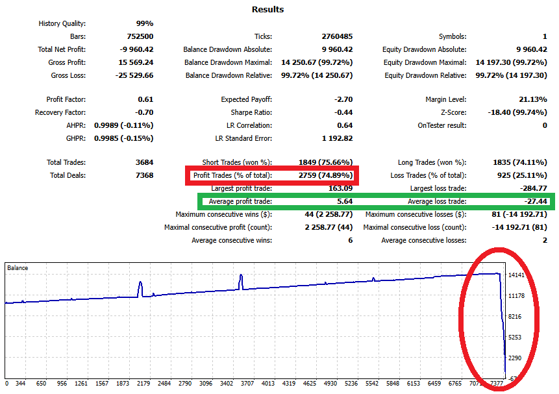The height and width of the screenshot is (394, 559).
Task: Click the Largest loss trade value -284.77
Action: [x=532, y=188]
